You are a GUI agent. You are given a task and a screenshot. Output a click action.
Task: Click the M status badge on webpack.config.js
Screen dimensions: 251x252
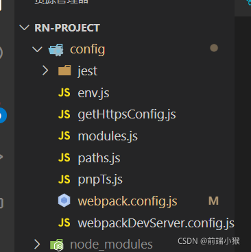(x=213, y=201)
